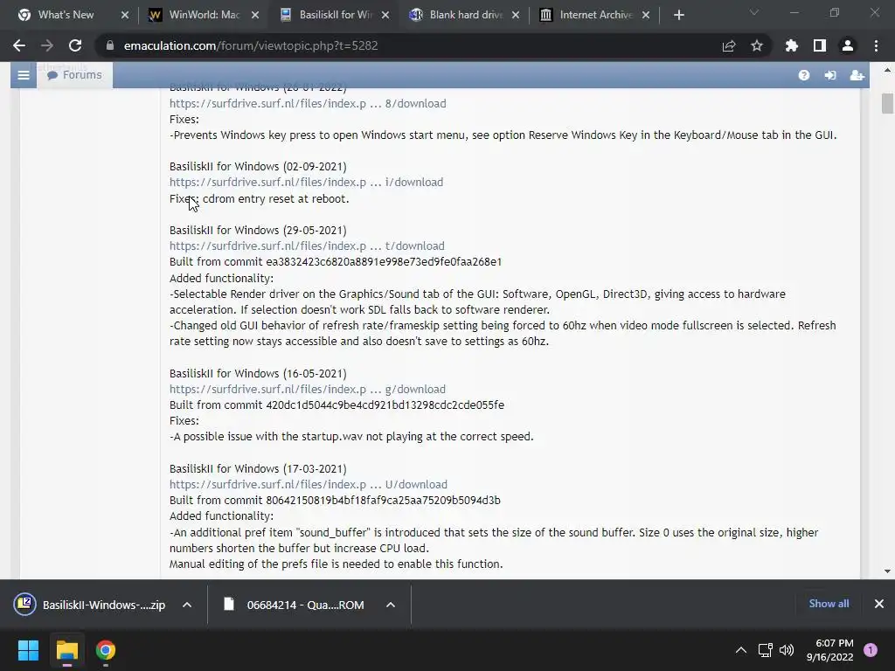Click the forum login icon
This screenshot has width=895, height=671.
pos(830,75)
